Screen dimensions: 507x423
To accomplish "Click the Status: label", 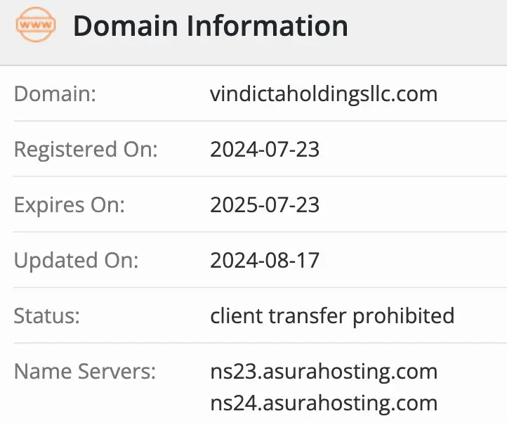I will 46,315.
